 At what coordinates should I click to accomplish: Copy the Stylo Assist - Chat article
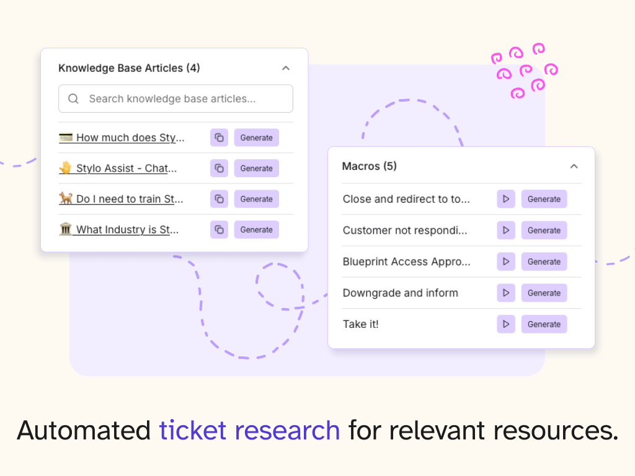coord(219,168)
